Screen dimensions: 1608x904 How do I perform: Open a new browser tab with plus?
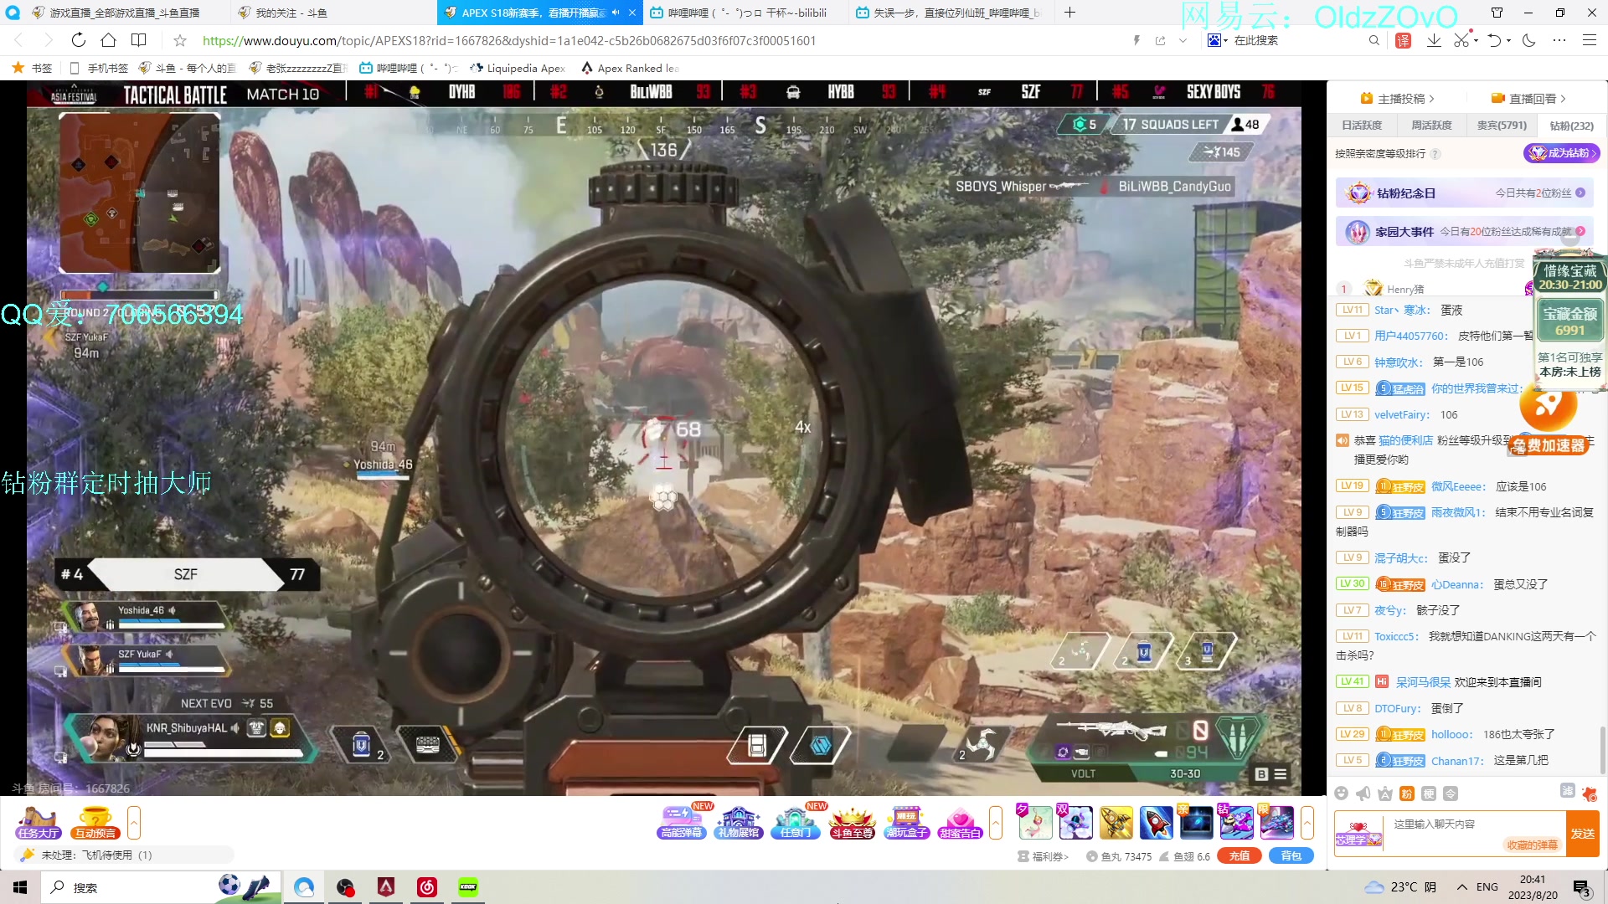coord(1069,13)
